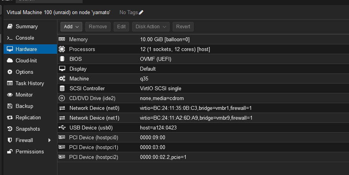The width and height of the screenshot is (349, 175).
Task: Click the net0 network arrows icon
Action: coord(62,108)
